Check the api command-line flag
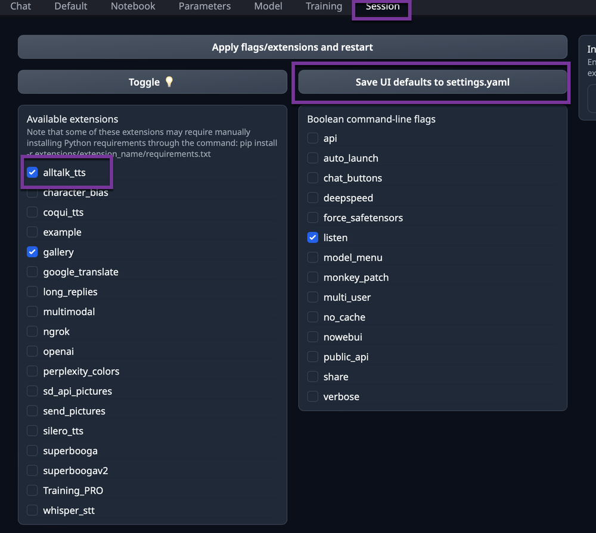This screenshot has height=533, width=596. click(312, 138)
